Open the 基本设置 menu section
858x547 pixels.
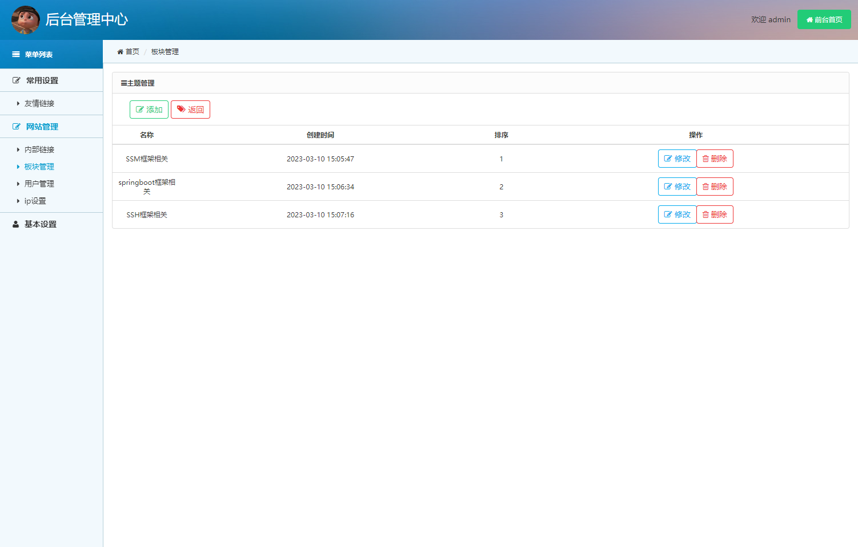(51, 224)
